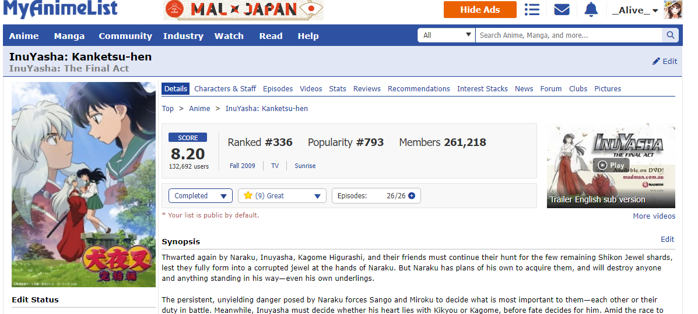Switch to the Videos tab
The height and width of the screenshot is (314, 698).
coord(311,88)
